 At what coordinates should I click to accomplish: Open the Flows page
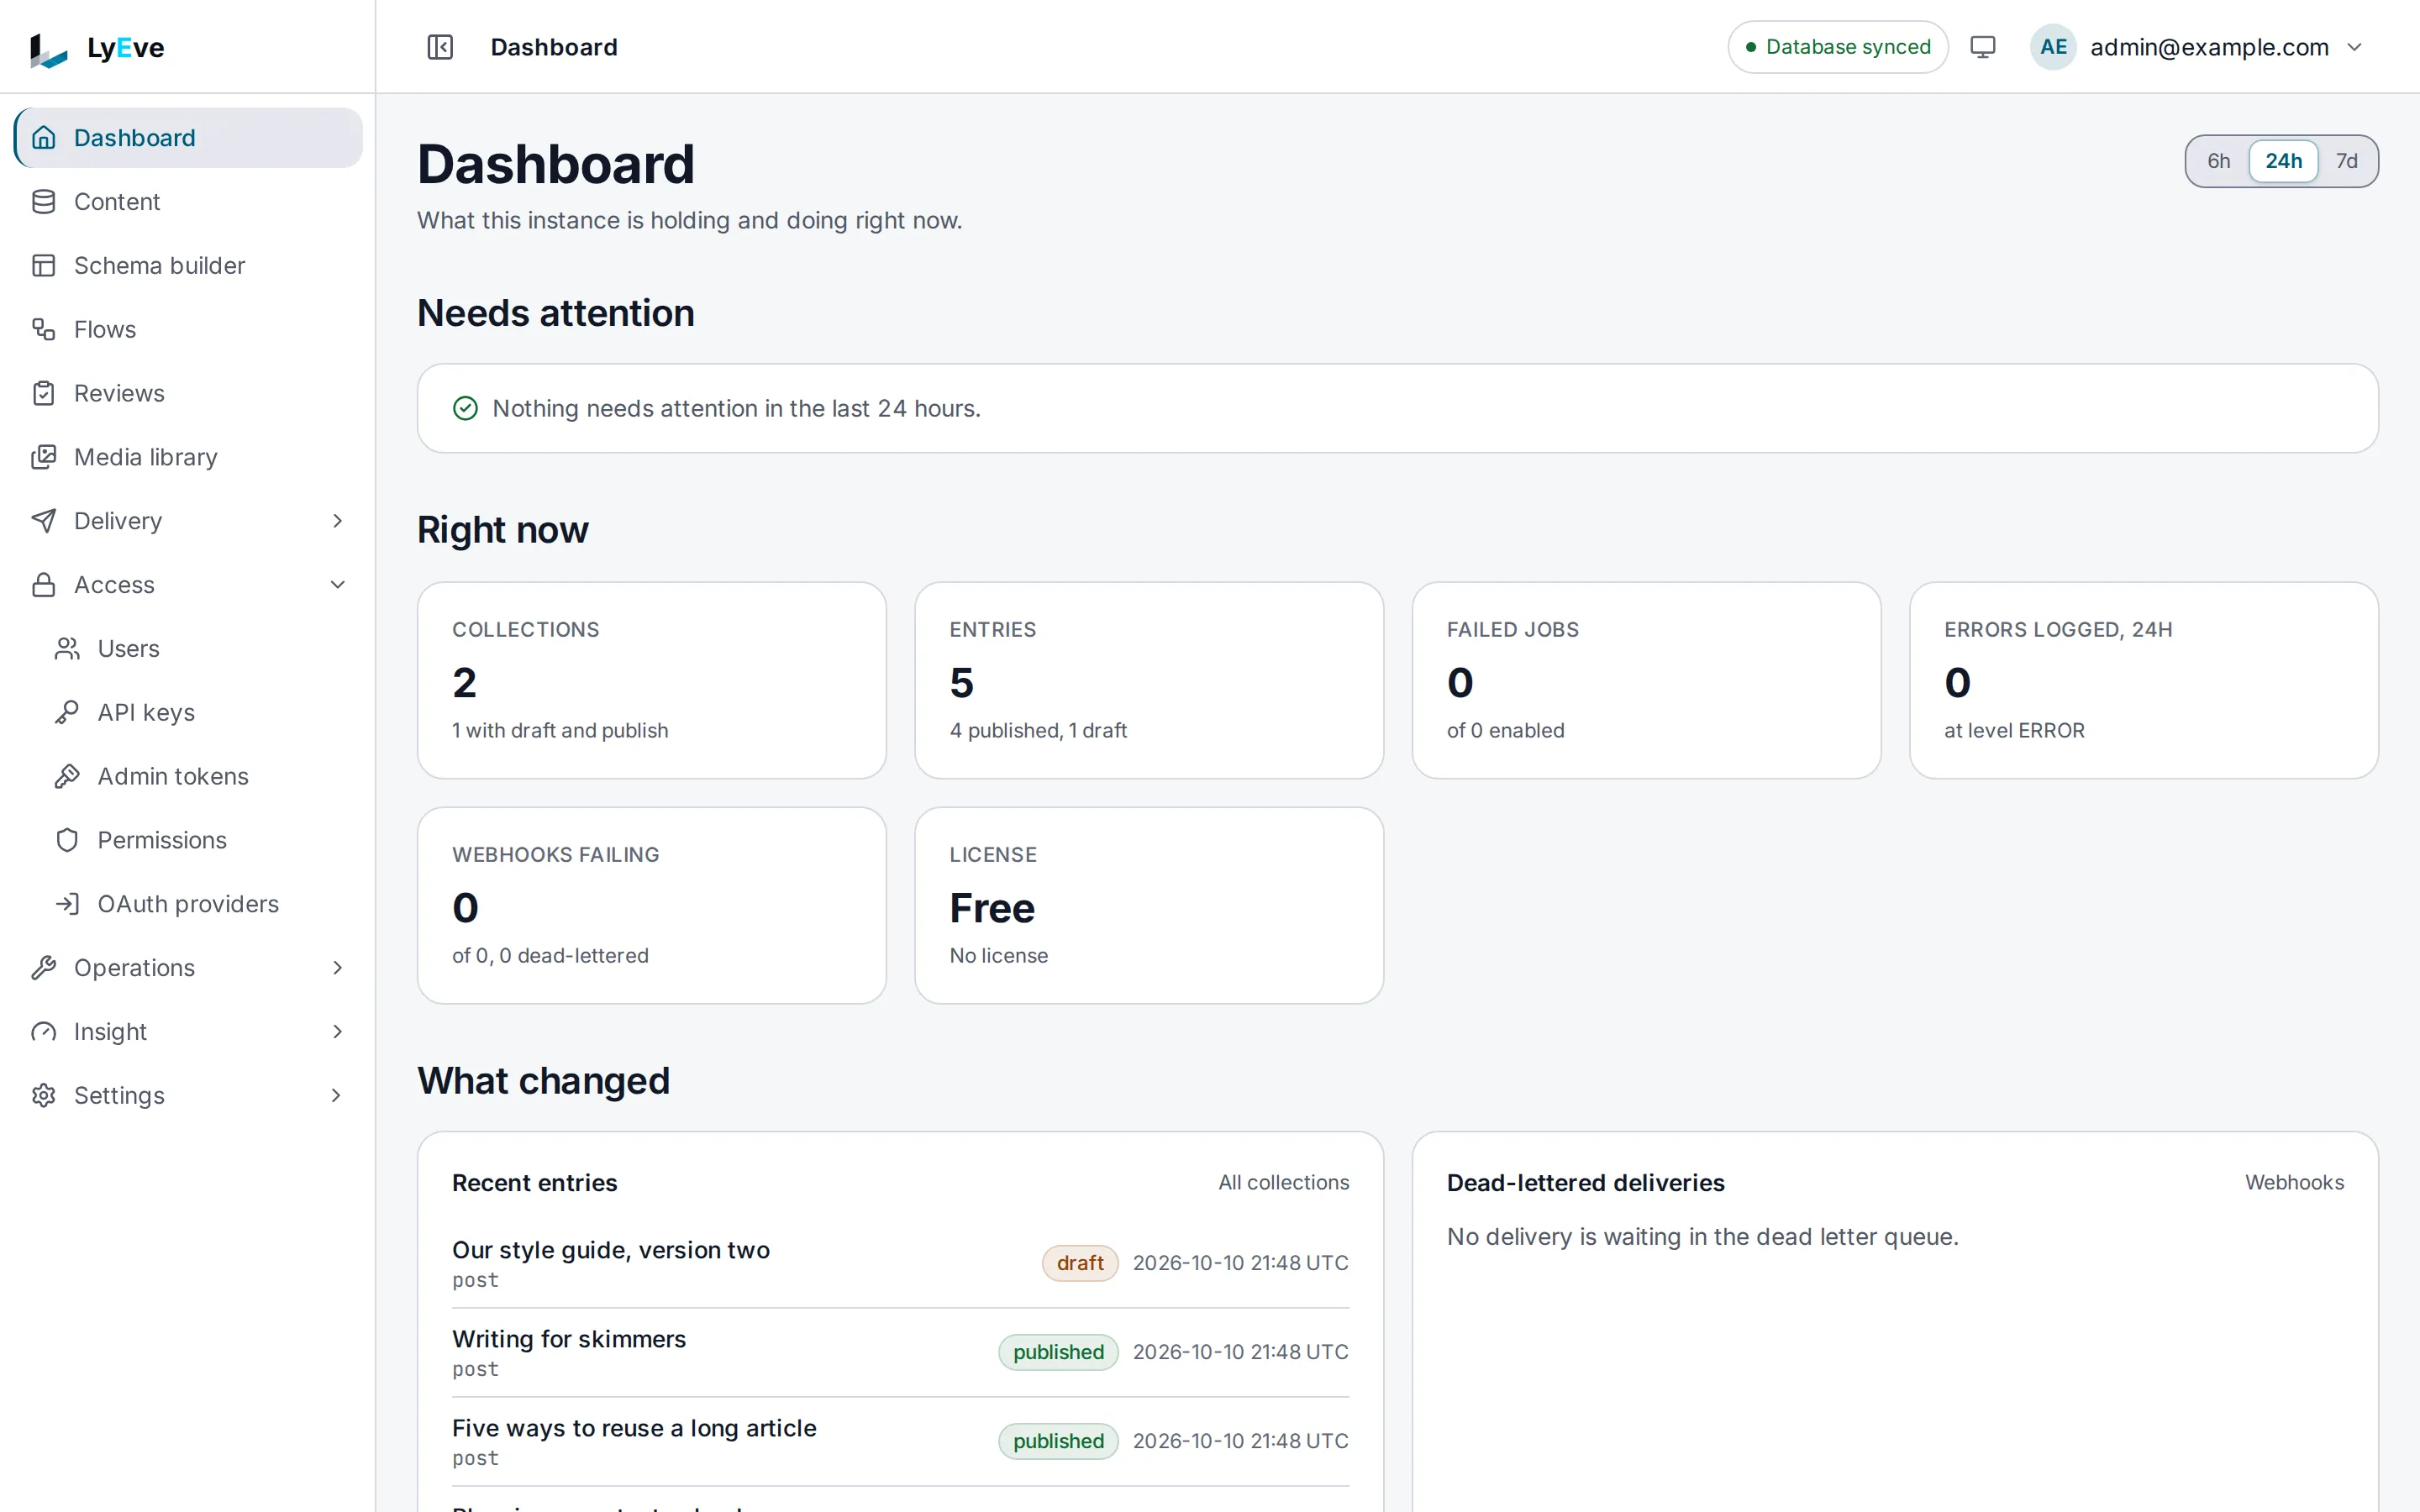(188, 330)
